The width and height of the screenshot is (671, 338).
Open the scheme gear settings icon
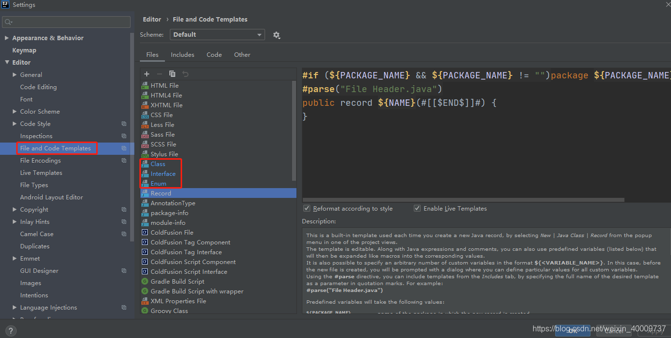[x=276, y=35]
